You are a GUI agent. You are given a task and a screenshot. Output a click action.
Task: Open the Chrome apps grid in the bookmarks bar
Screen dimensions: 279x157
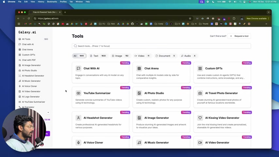coord(19,24)
